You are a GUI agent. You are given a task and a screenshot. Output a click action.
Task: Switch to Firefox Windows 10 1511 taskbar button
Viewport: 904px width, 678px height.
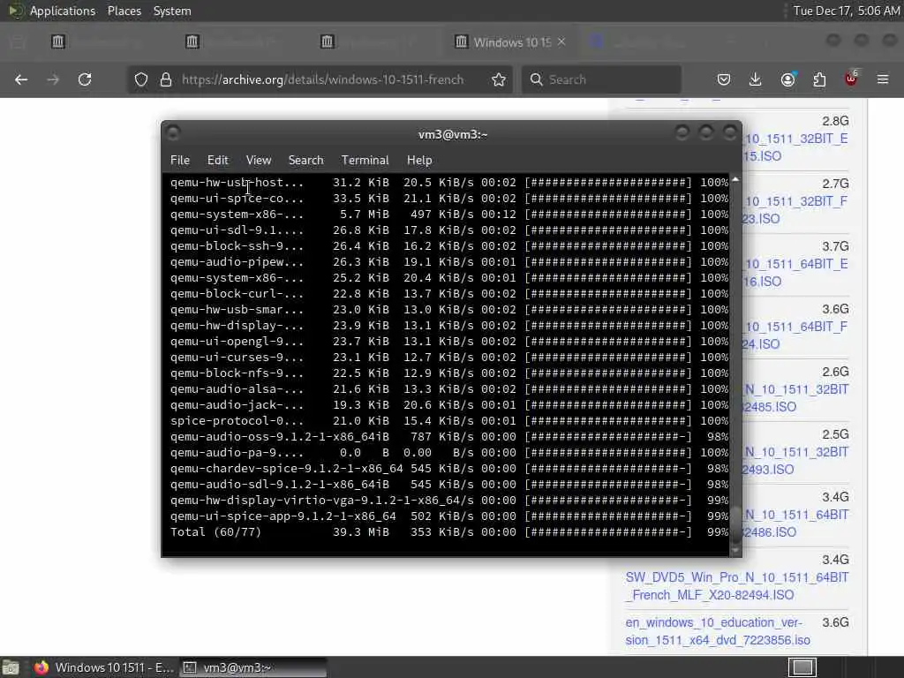pos(102,667)
